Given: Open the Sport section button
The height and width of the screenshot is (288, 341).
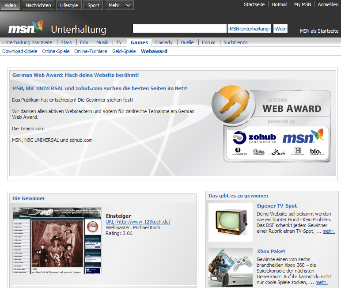Looking at the screenshot, I should coord(93,5).
